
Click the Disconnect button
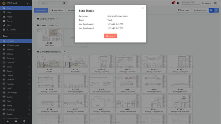pyautogui.click(x=110, y=36)
